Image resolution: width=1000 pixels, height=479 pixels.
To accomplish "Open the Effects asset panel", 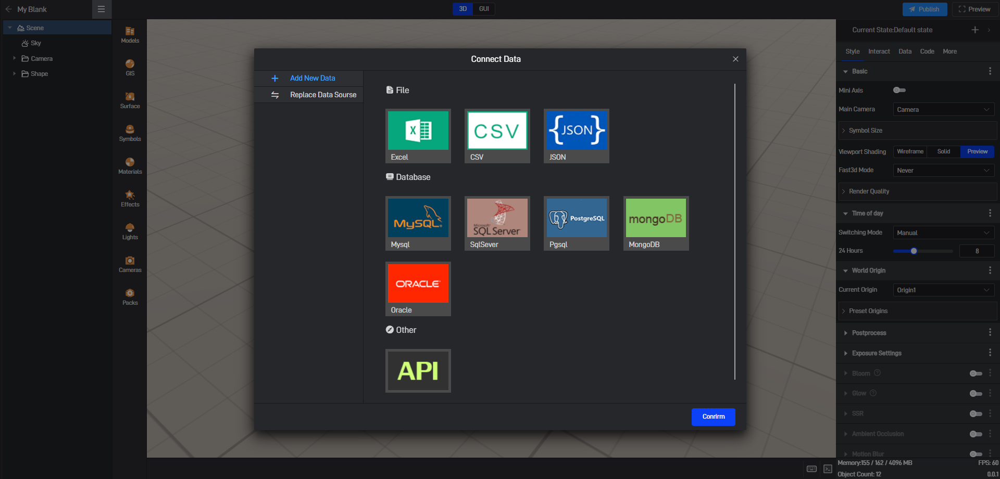I will [130, 199].
